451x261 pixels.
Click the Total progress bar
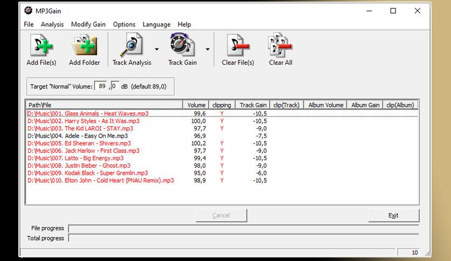click(x=243, y=238)
